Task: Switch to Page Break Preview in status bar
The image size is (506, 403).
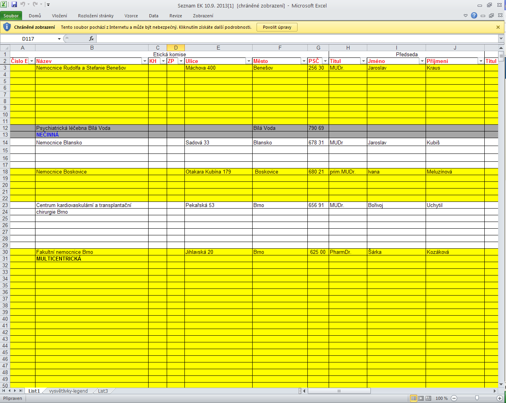Action: pyautogui.click(x=428, y=398)
